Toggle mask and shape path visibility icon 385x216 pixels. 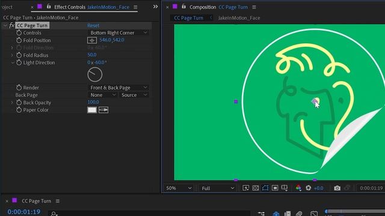coord(265,188)
